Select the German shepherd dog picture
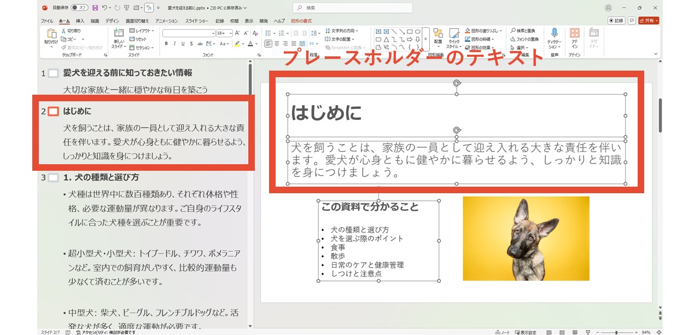This screenshot has width=700, height=335. point(526,239)
